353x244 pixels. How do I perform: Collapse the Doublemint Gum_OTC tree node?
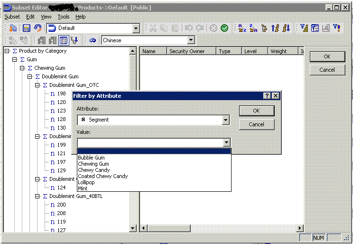tap(37, 85)
